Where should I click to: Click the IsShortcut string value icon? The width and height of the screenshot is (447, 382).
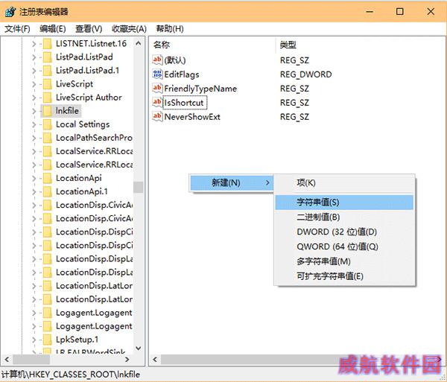pyautogui.click(x=157, y=102)
